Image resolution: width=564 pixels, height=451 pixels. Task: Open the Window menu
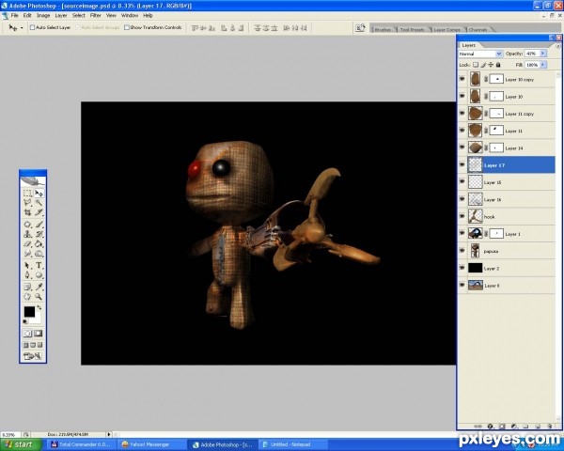pyautogui.click(x=130, y=15)
